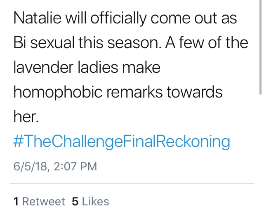Click the word "Retweet" label

point(44,201)
